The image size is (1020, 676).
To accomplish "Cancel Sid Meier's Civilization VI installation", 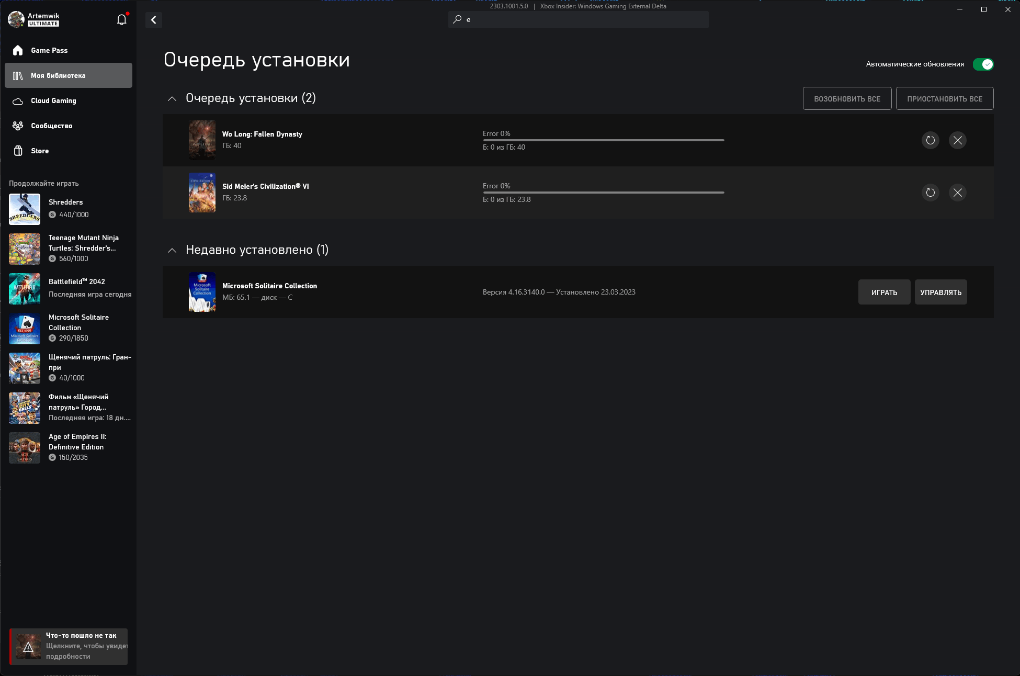I will point(958,191).
